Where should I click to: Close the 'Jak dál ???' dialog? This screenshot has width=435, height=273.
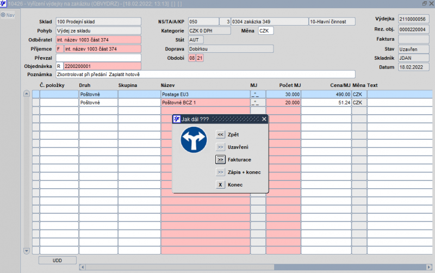point(264,119)
